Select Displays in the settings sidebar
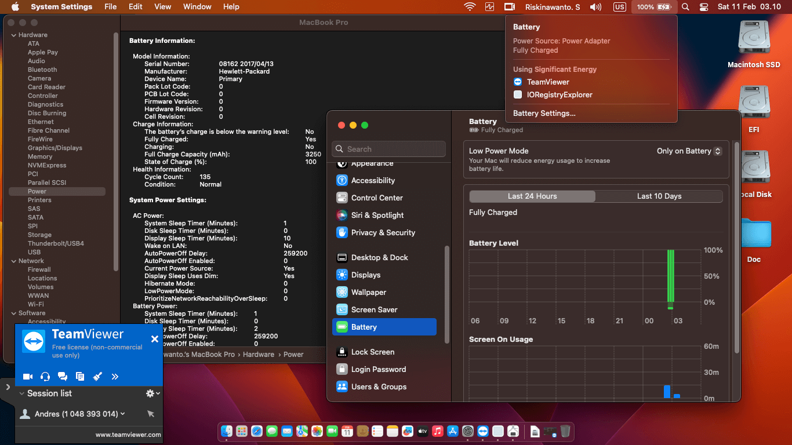 [384, 275]
